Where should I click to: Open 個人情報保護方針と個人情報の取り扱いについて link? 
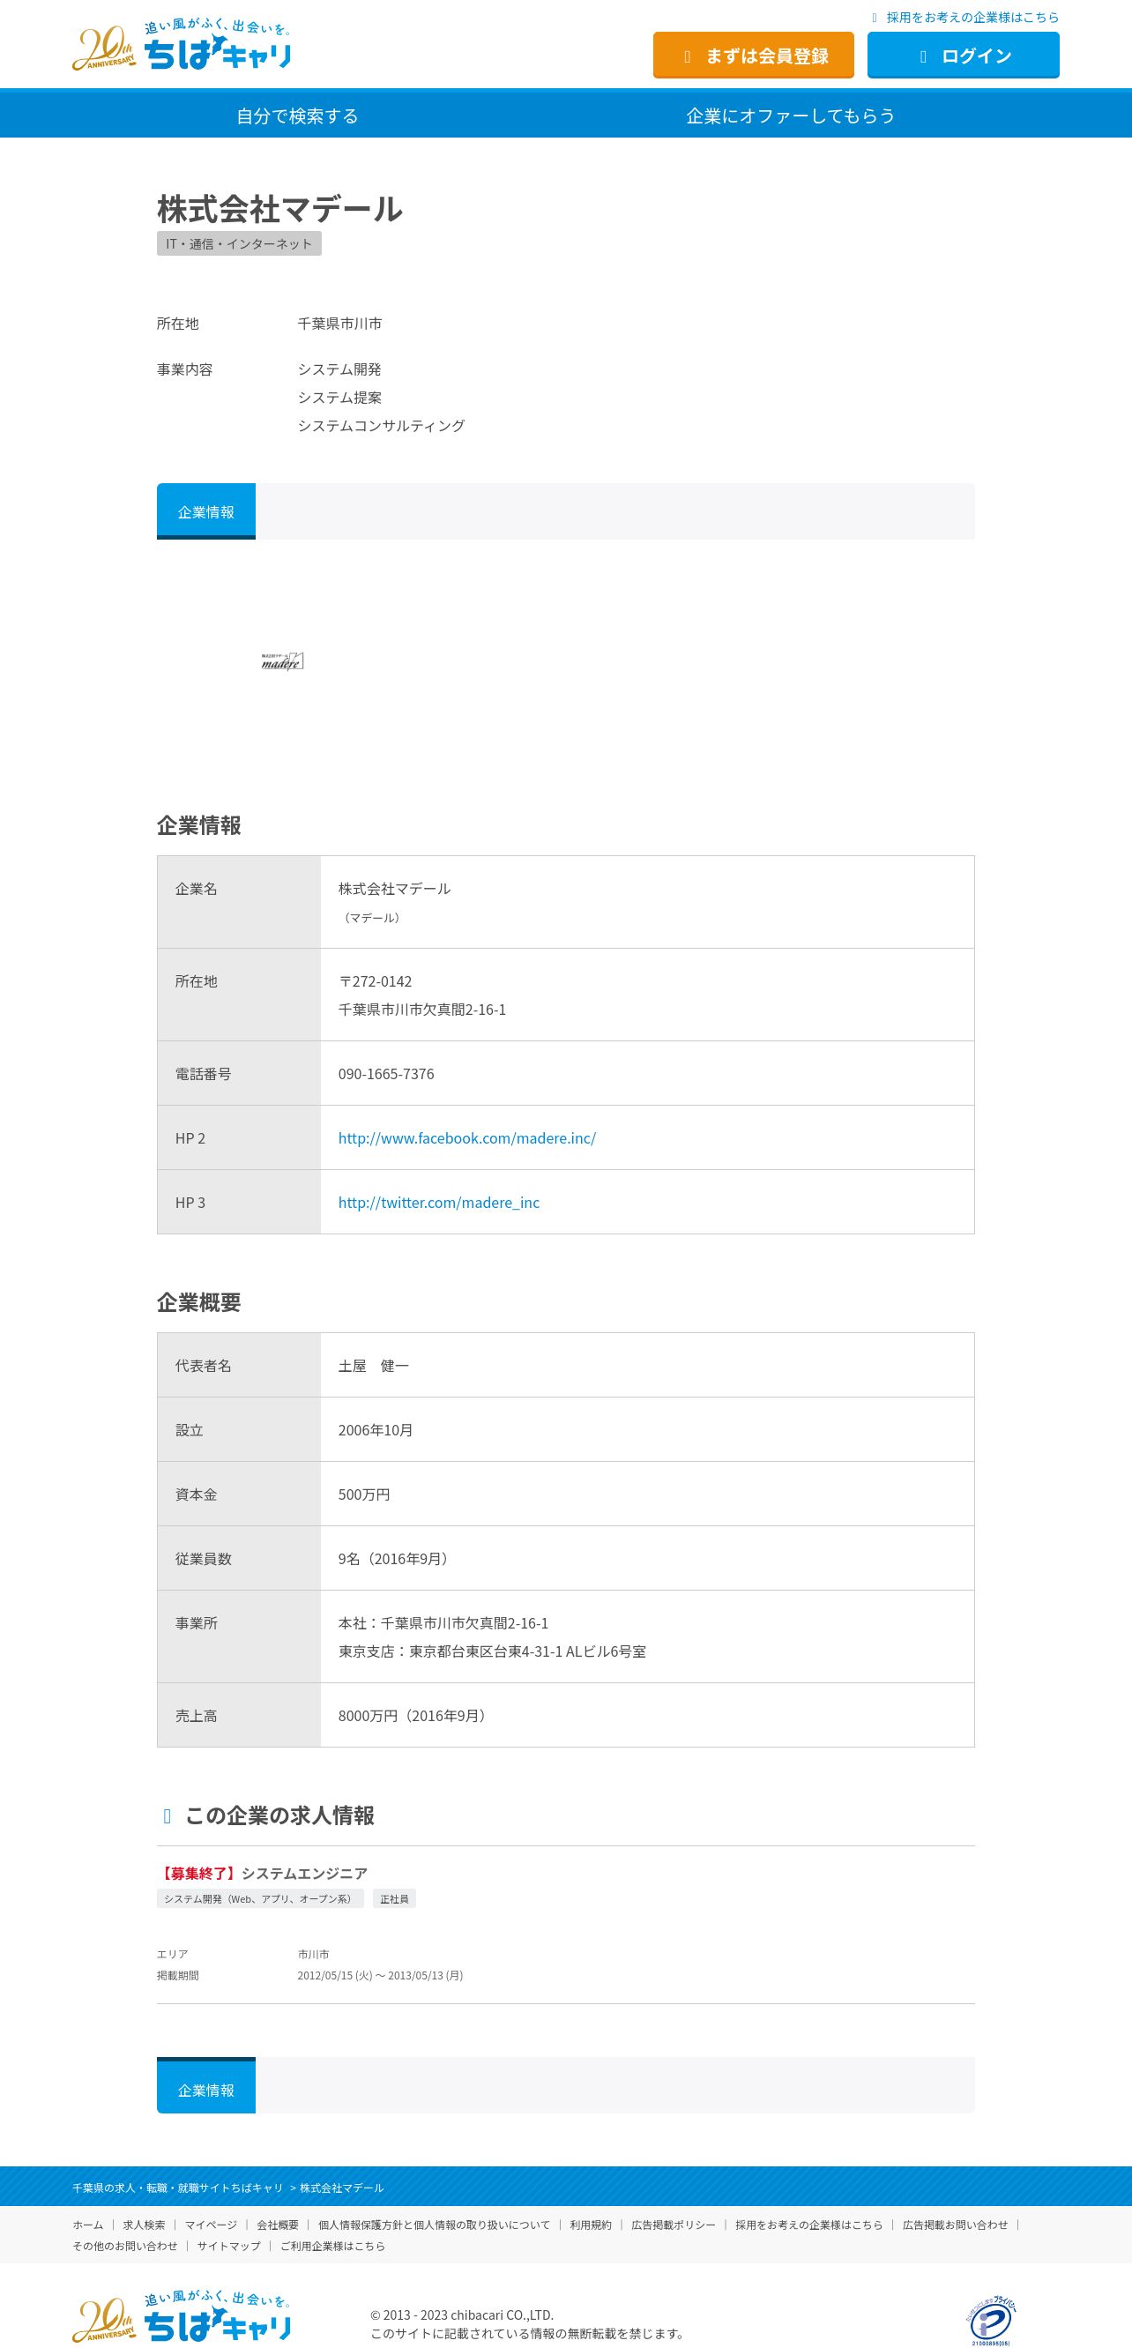pyautogui.click(x=434, y=2225)
